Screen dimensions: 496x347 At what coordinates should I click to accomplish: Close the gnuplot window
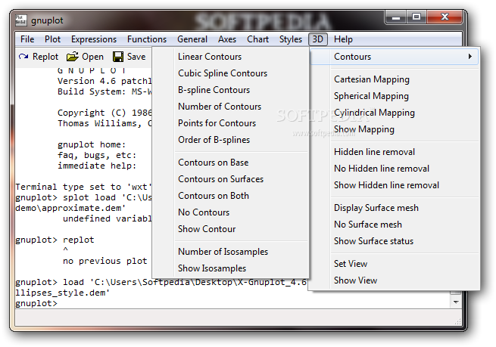[x=445, y=17]
